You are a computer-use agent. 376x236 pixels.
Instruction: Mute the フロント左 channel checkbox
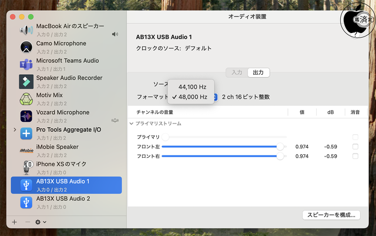tap(355, 147)
